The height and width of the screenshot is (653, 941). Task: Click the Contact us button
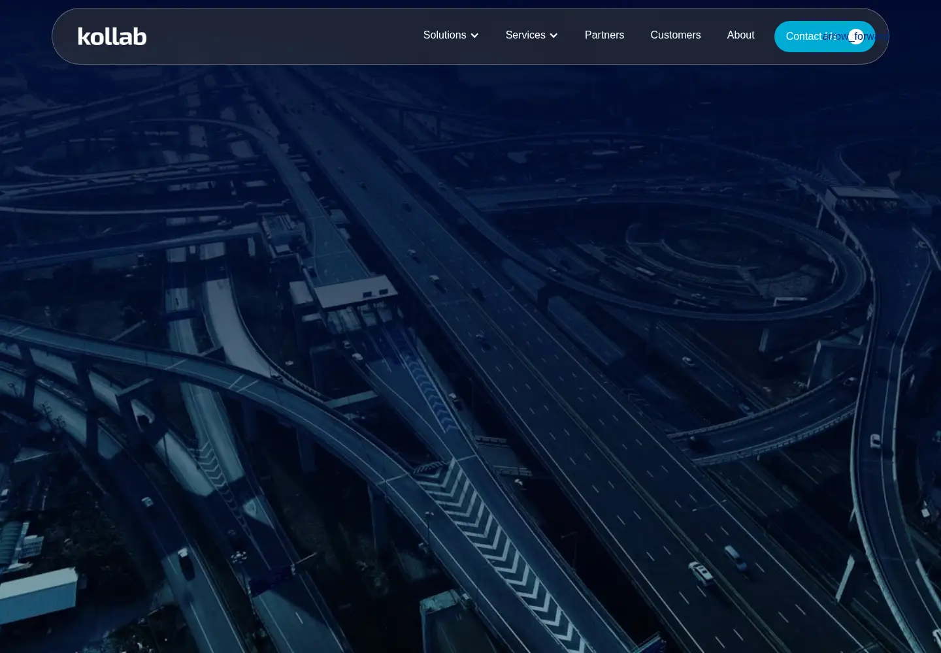pos(825,37)
